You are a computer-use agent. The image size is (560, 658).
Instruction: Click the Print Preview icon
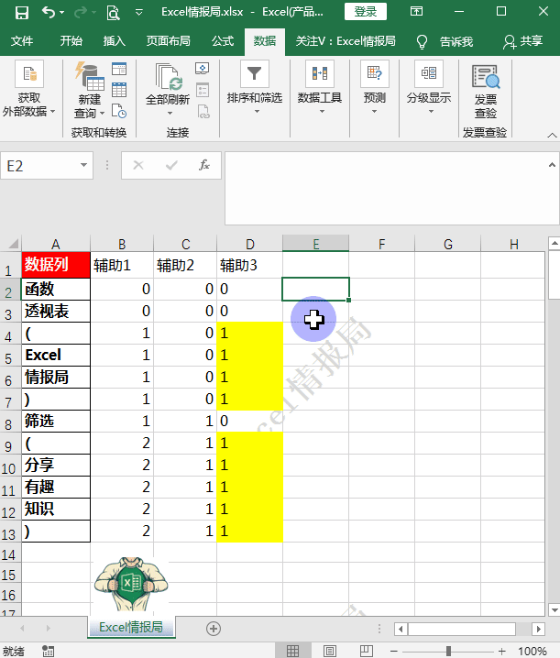[x=113, y=13]
